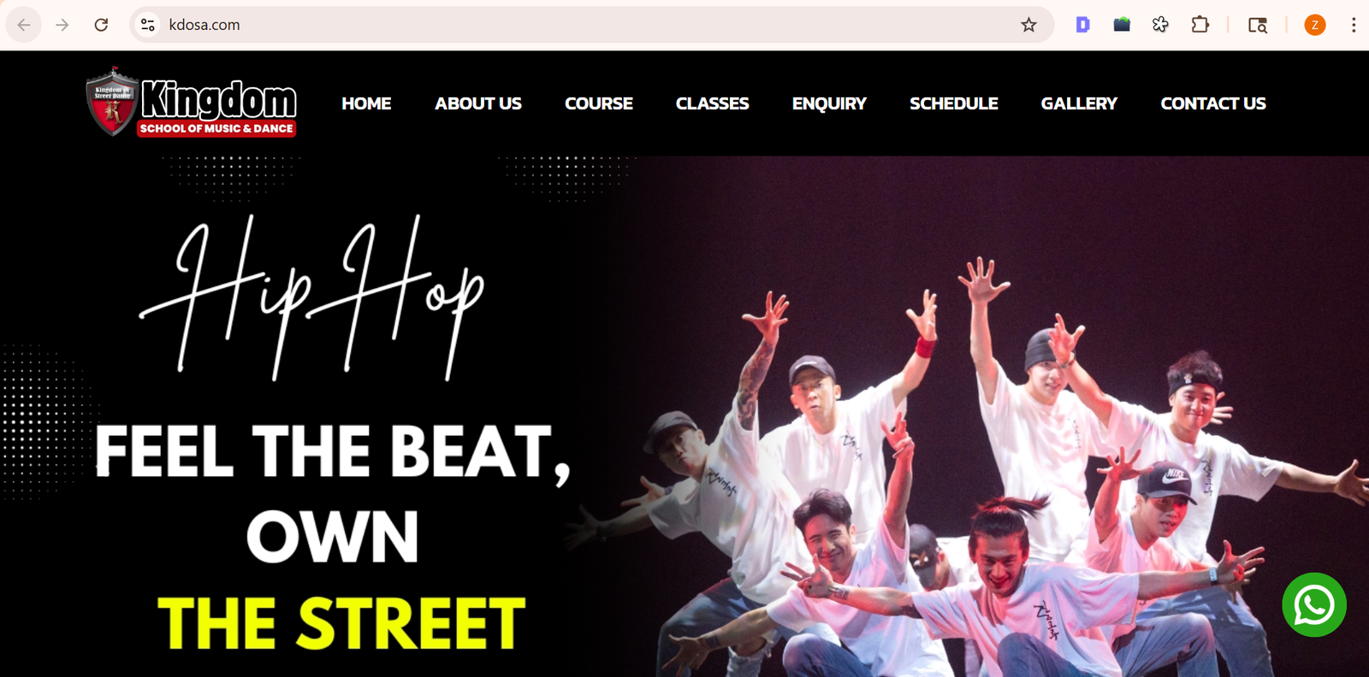Open the HOME menu item
1369x677 pixels.
[366, 103]
